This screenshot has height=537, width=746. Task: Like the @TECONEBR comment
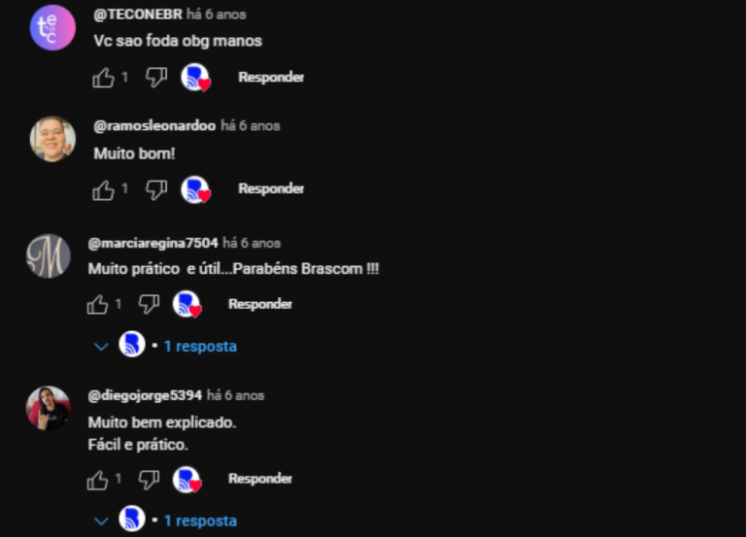(103, 78)
